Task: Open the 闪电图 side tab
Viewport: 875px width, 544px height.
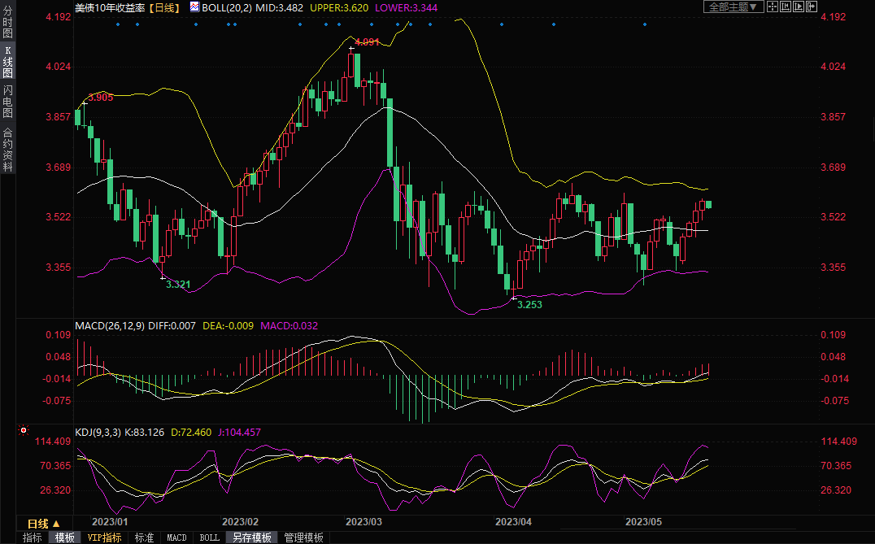Action: tap(7, 101)
